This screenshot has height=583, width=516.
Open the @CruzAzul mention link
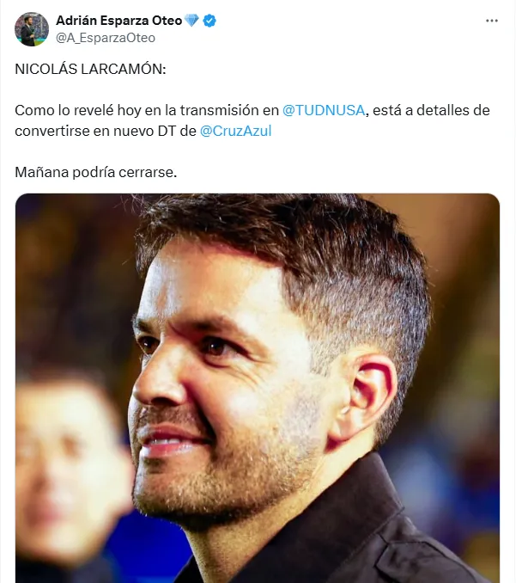[x=236, y=131]
